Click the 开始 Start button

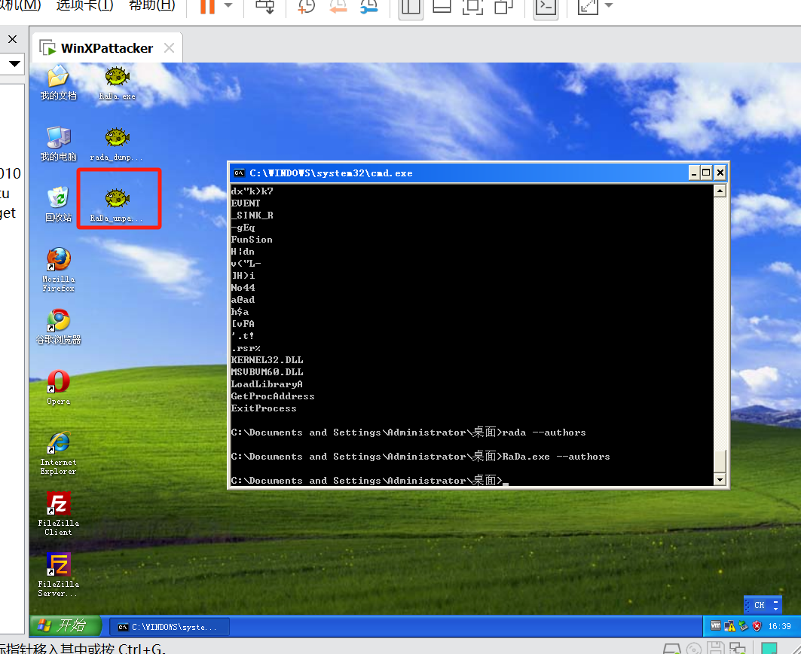point(66,625)
